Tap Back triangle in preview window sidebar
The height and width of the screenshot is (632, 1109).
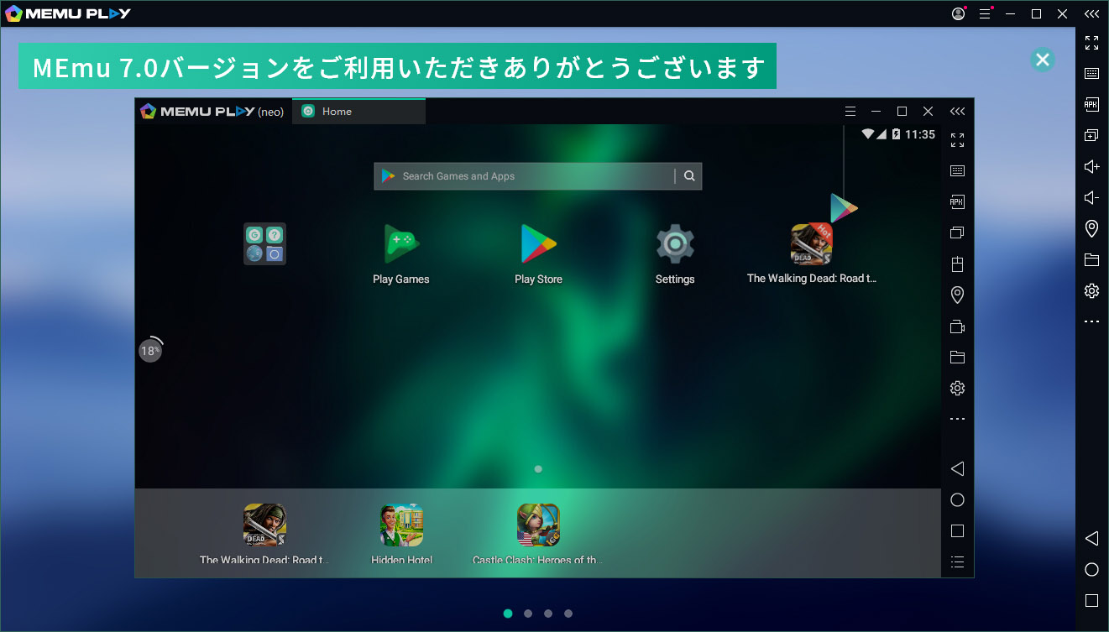[957, 468]
